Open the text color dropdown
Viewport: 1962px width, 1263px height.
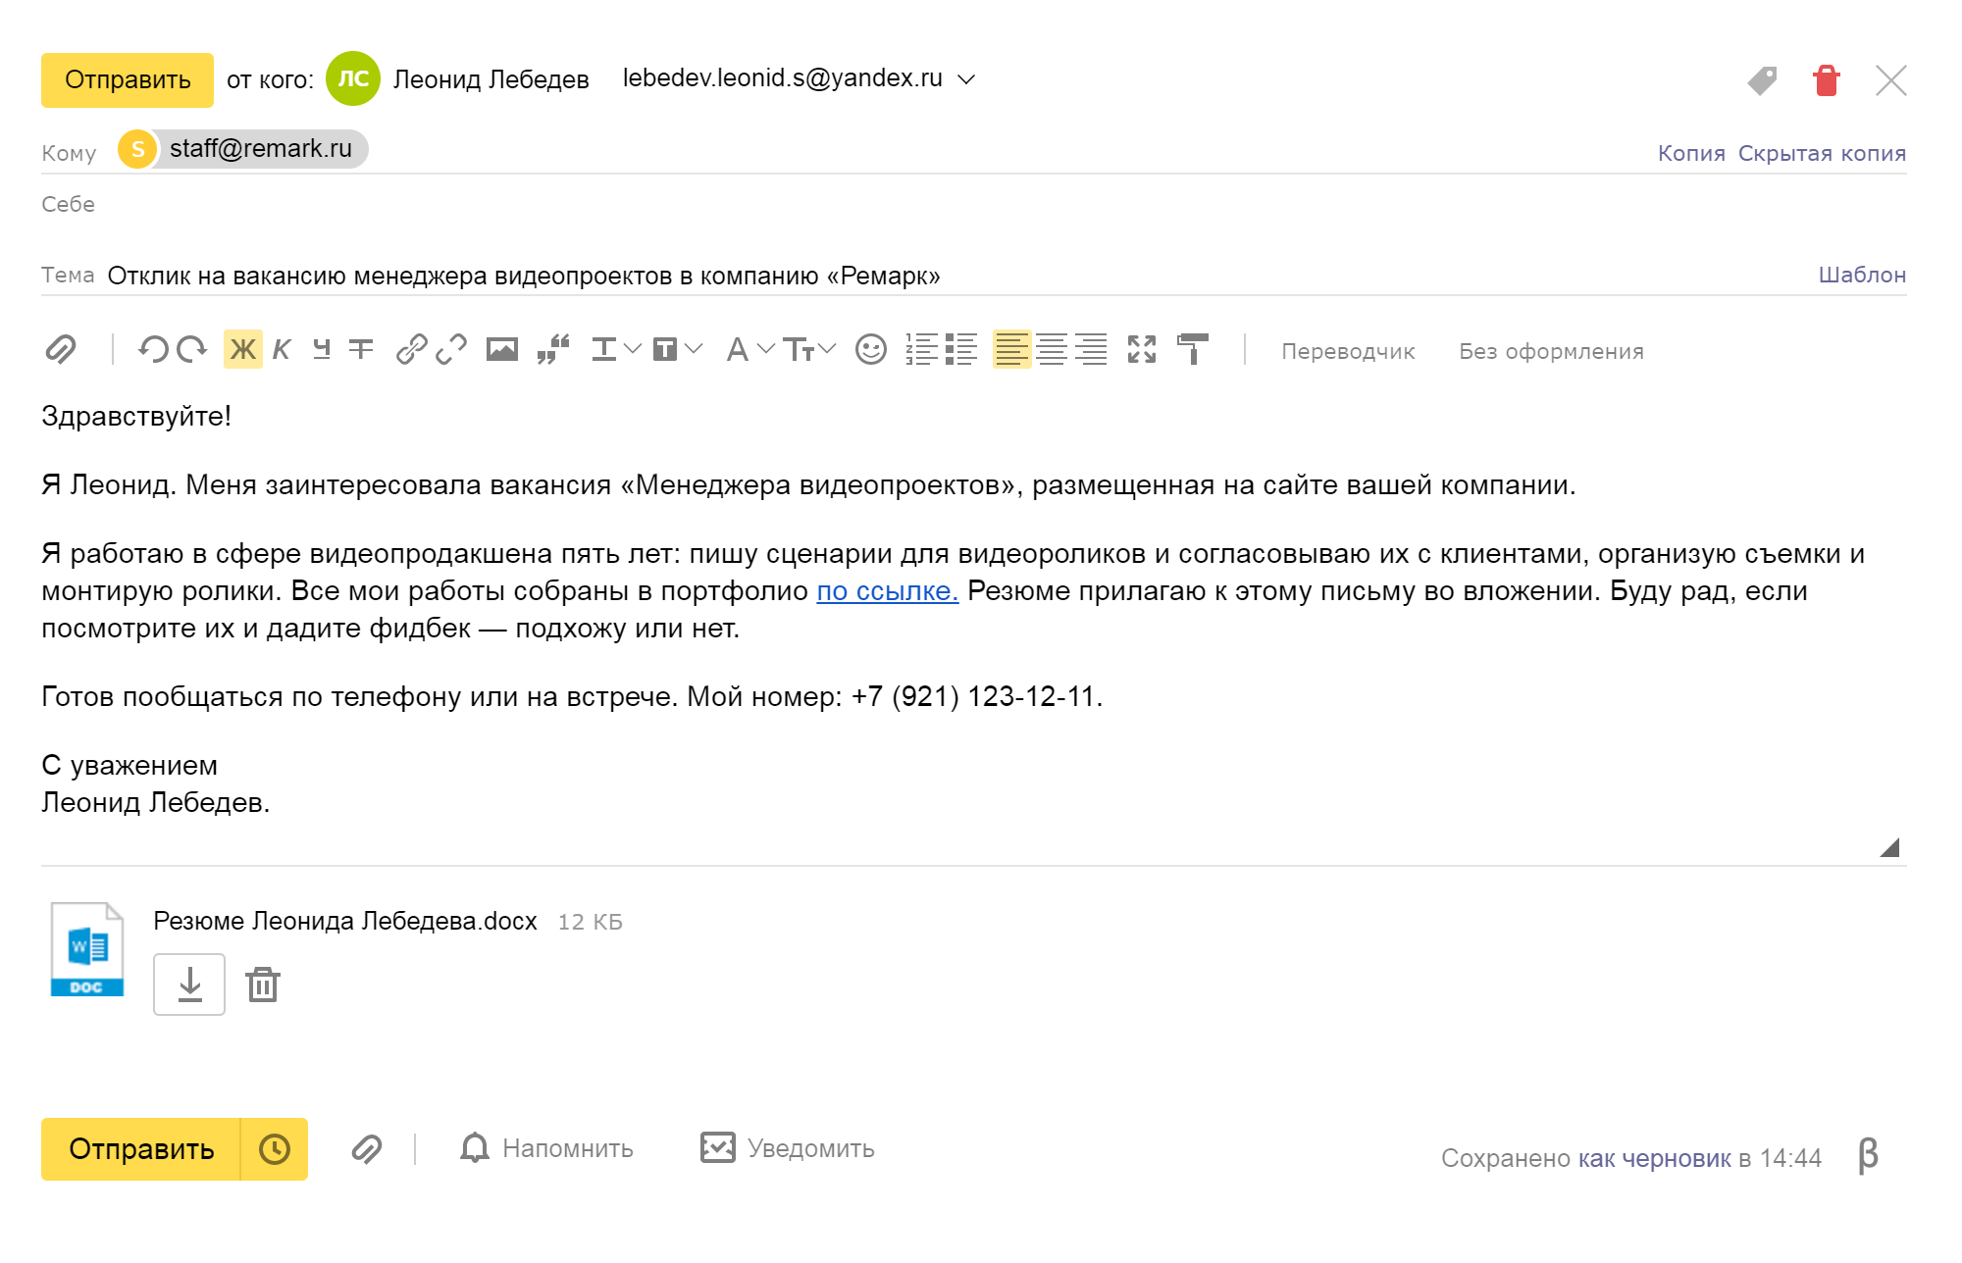pyautogui.click(x=616, y=349)
